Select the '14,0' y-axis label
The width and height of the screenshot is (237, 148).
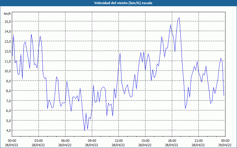pyautogui.click(x=8, y=31)
